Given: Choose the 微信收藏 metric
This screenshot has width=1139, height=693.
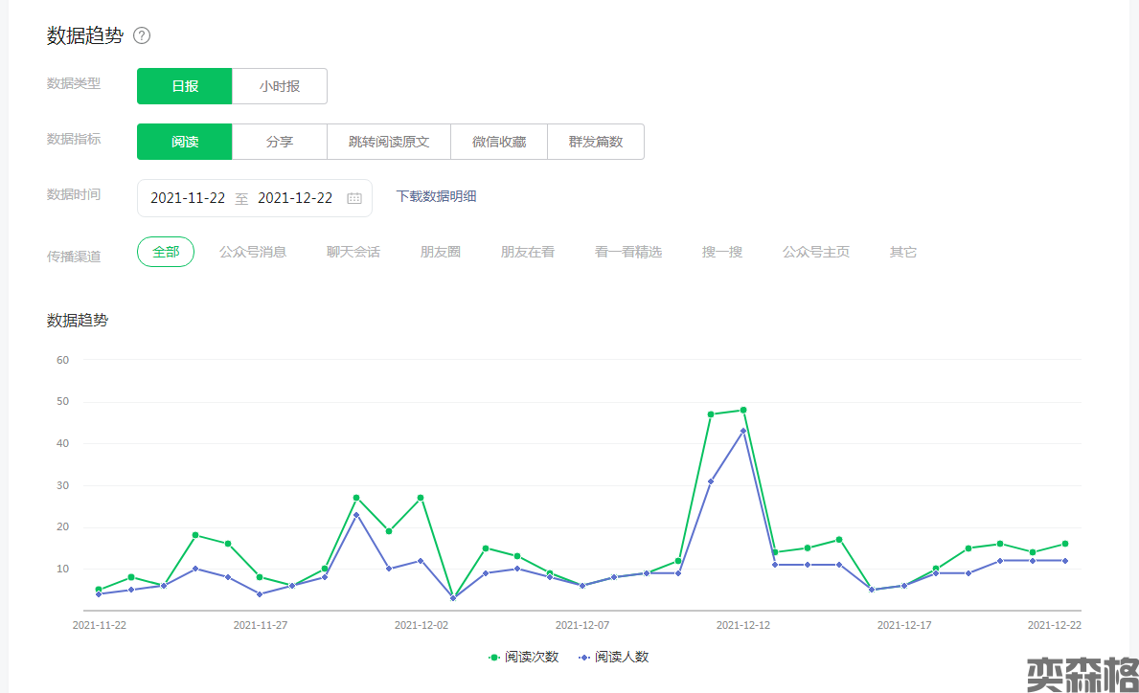Looking at the screenshot, I should click(x=499, y=142).
